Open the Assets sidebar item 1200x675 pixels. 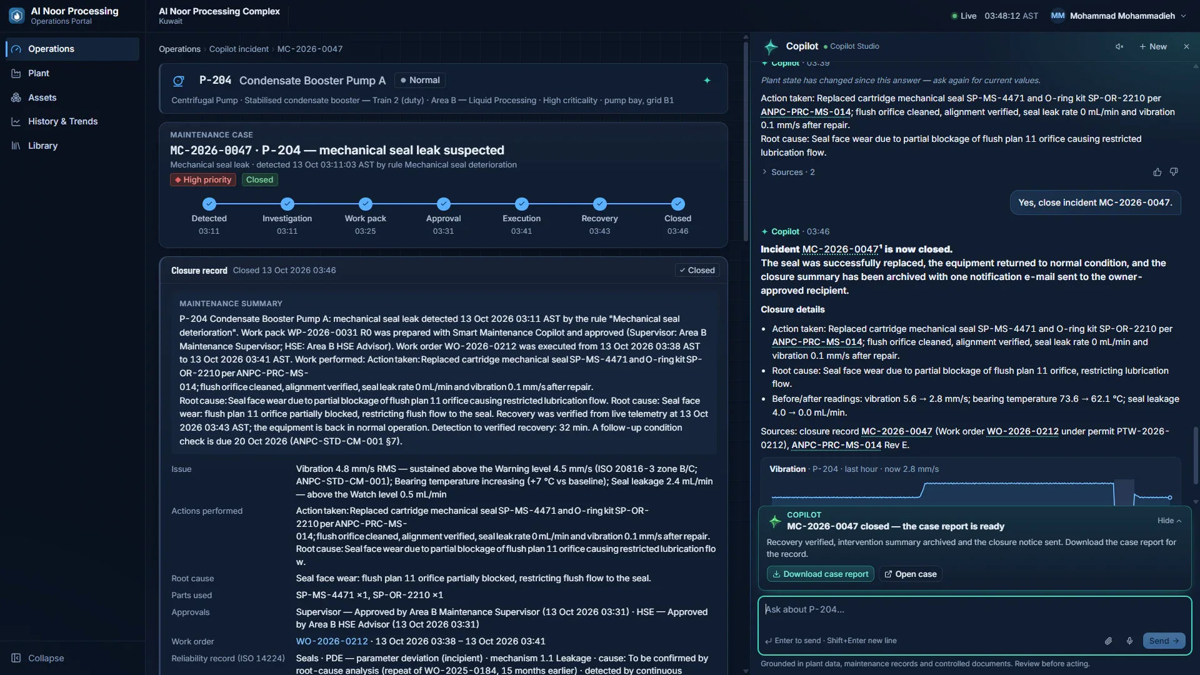[x=72, y=97]
